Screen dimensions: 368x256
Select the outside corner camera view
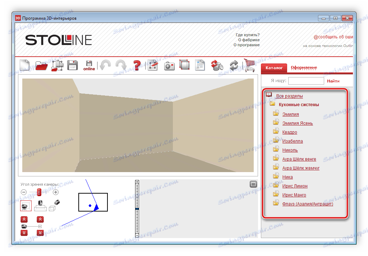click(x=55, y=205)
